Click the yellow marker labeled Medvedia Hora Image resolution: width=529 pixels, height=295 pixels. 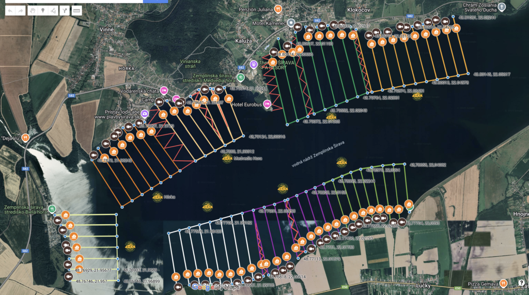[x=227, y=158]
